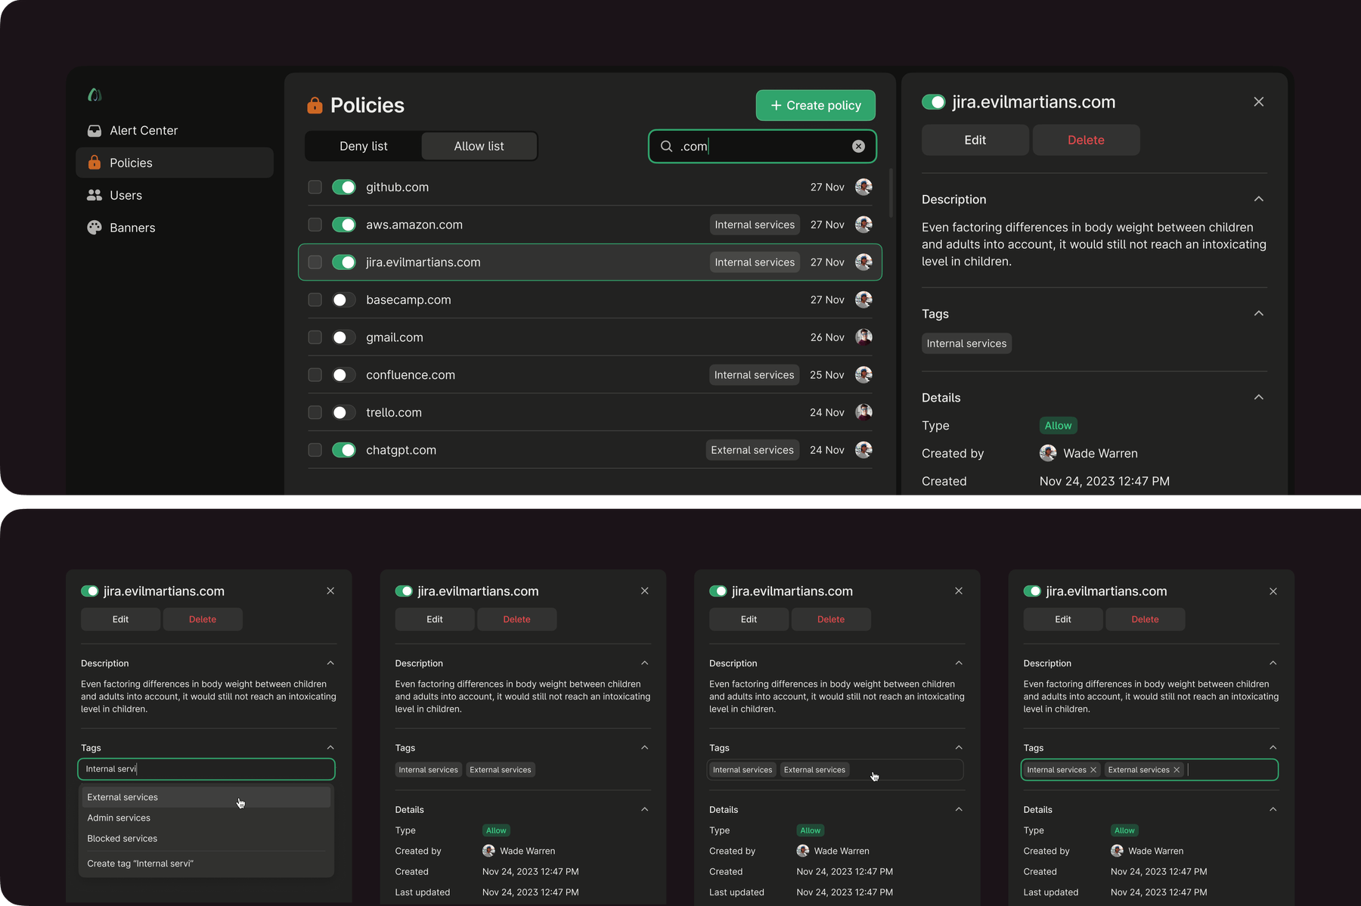Disable the github.com policy toggle

tap(343, 187)
